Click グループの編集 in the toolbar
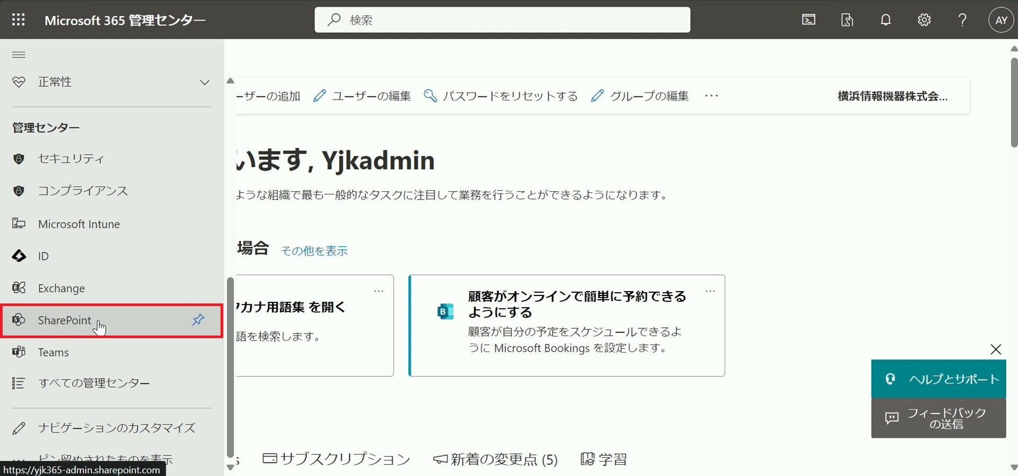Screen dimensions: 1018x476 pyautogui.click(x=640, y=96)
